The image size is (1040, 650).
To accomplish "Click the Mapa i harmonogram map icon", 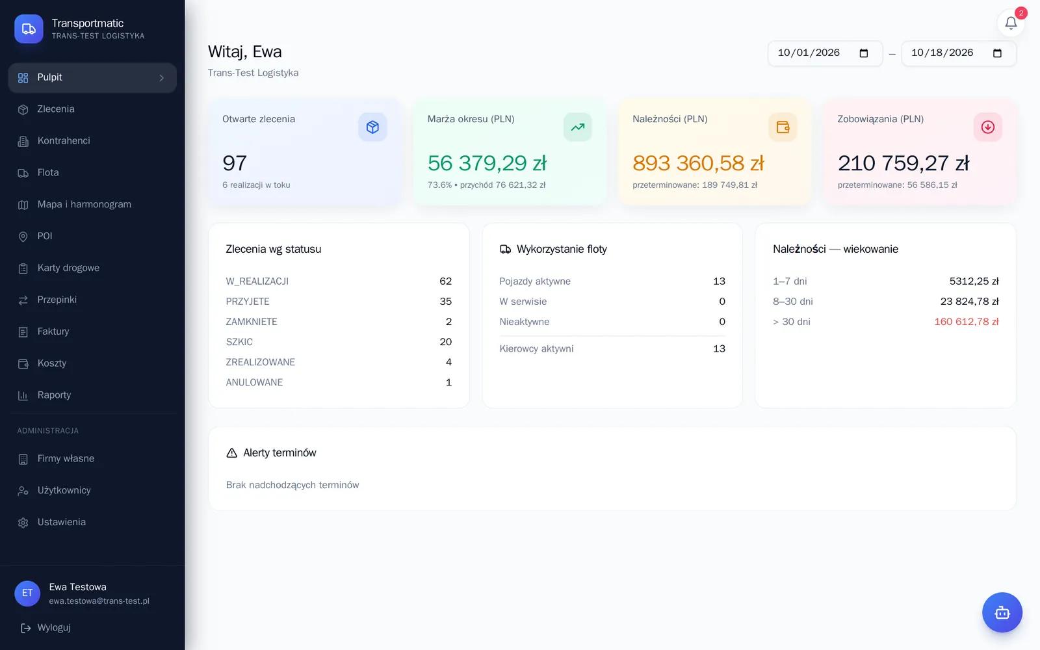I will [x=23, y=205].
